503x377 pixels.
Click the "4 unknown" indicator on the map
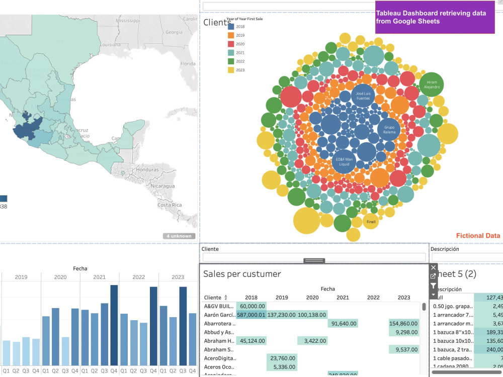(179, 236)
